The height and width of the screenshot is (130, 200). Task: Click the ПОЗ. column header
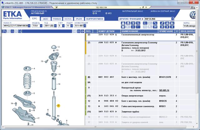[88, 31]
